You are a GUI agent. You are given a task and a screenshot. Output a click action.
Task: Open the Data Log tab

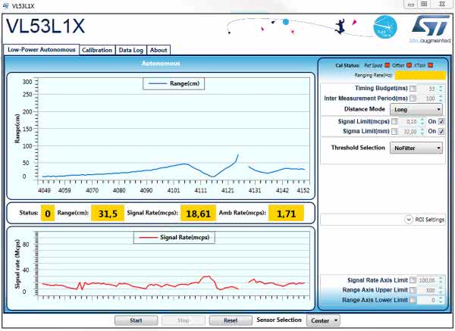(130, 50)
